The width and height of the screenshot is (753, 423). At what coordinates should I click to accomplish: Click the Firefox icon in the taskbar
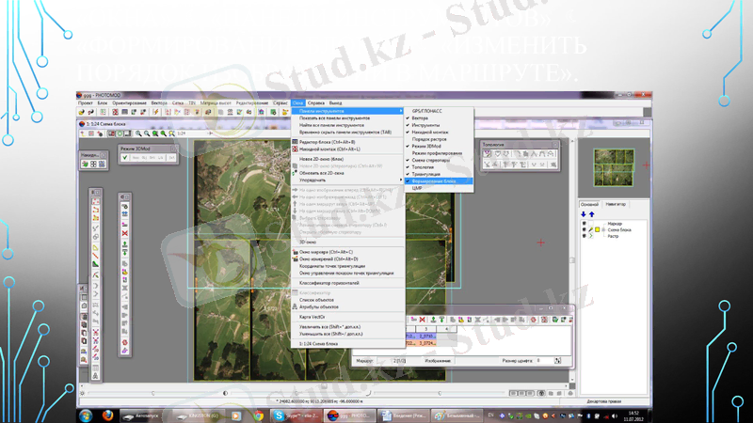click(109, 415)
